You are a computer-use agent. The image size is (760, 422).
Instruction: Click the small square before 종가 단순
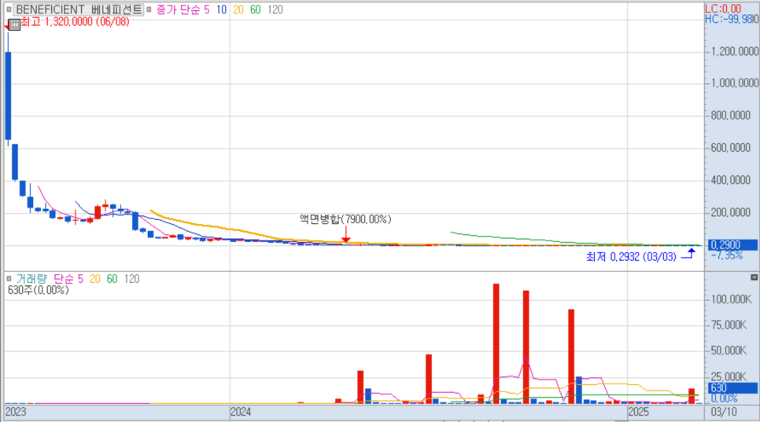pyautogui.click(x=149, y=9)
